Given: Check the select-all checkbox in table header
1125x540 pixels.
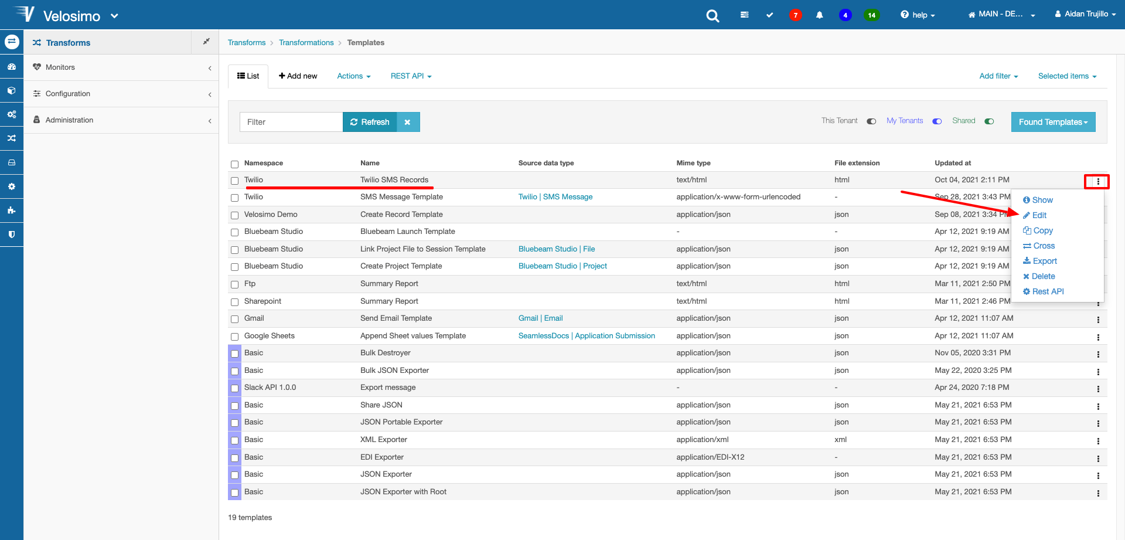Looking at the screenshot, I should (x=234, y=164).
